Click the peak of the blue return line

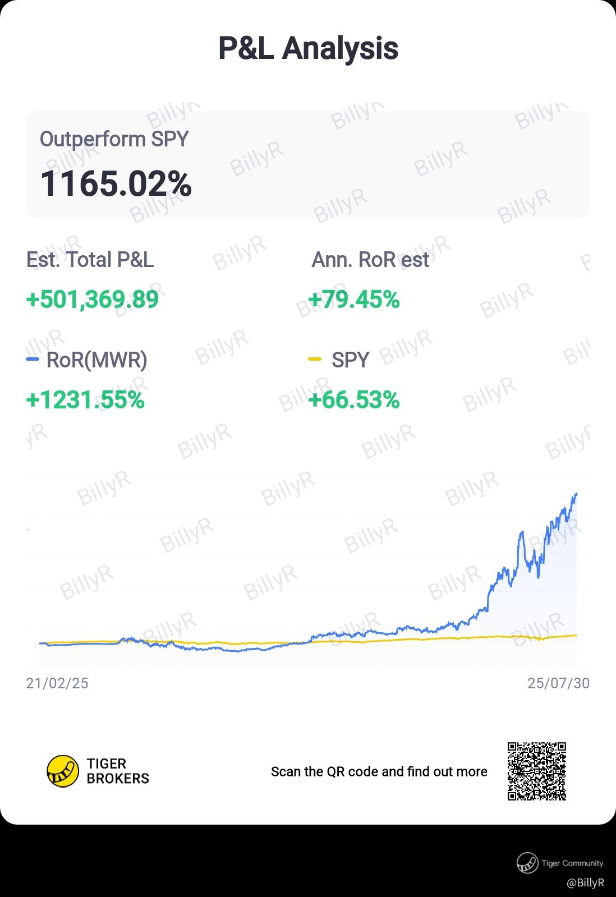[576, 494]
